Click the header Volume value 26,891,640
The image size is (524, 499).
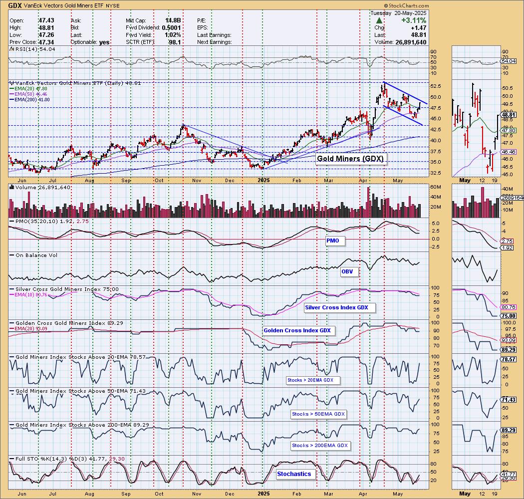point(410,42)
